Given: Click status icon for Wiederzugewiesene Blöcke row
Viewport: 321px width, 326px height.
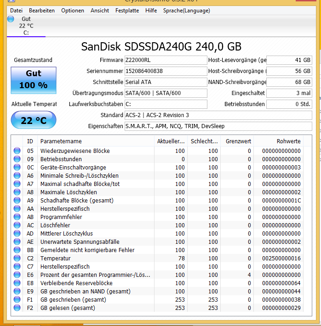Looking at the screenshot, I should pos(17,151).
